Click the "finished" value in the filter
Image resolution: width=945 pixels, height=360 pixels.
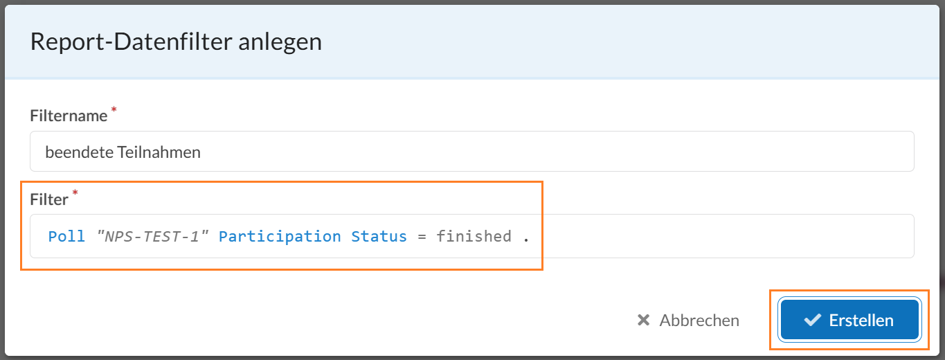[474, 236]
